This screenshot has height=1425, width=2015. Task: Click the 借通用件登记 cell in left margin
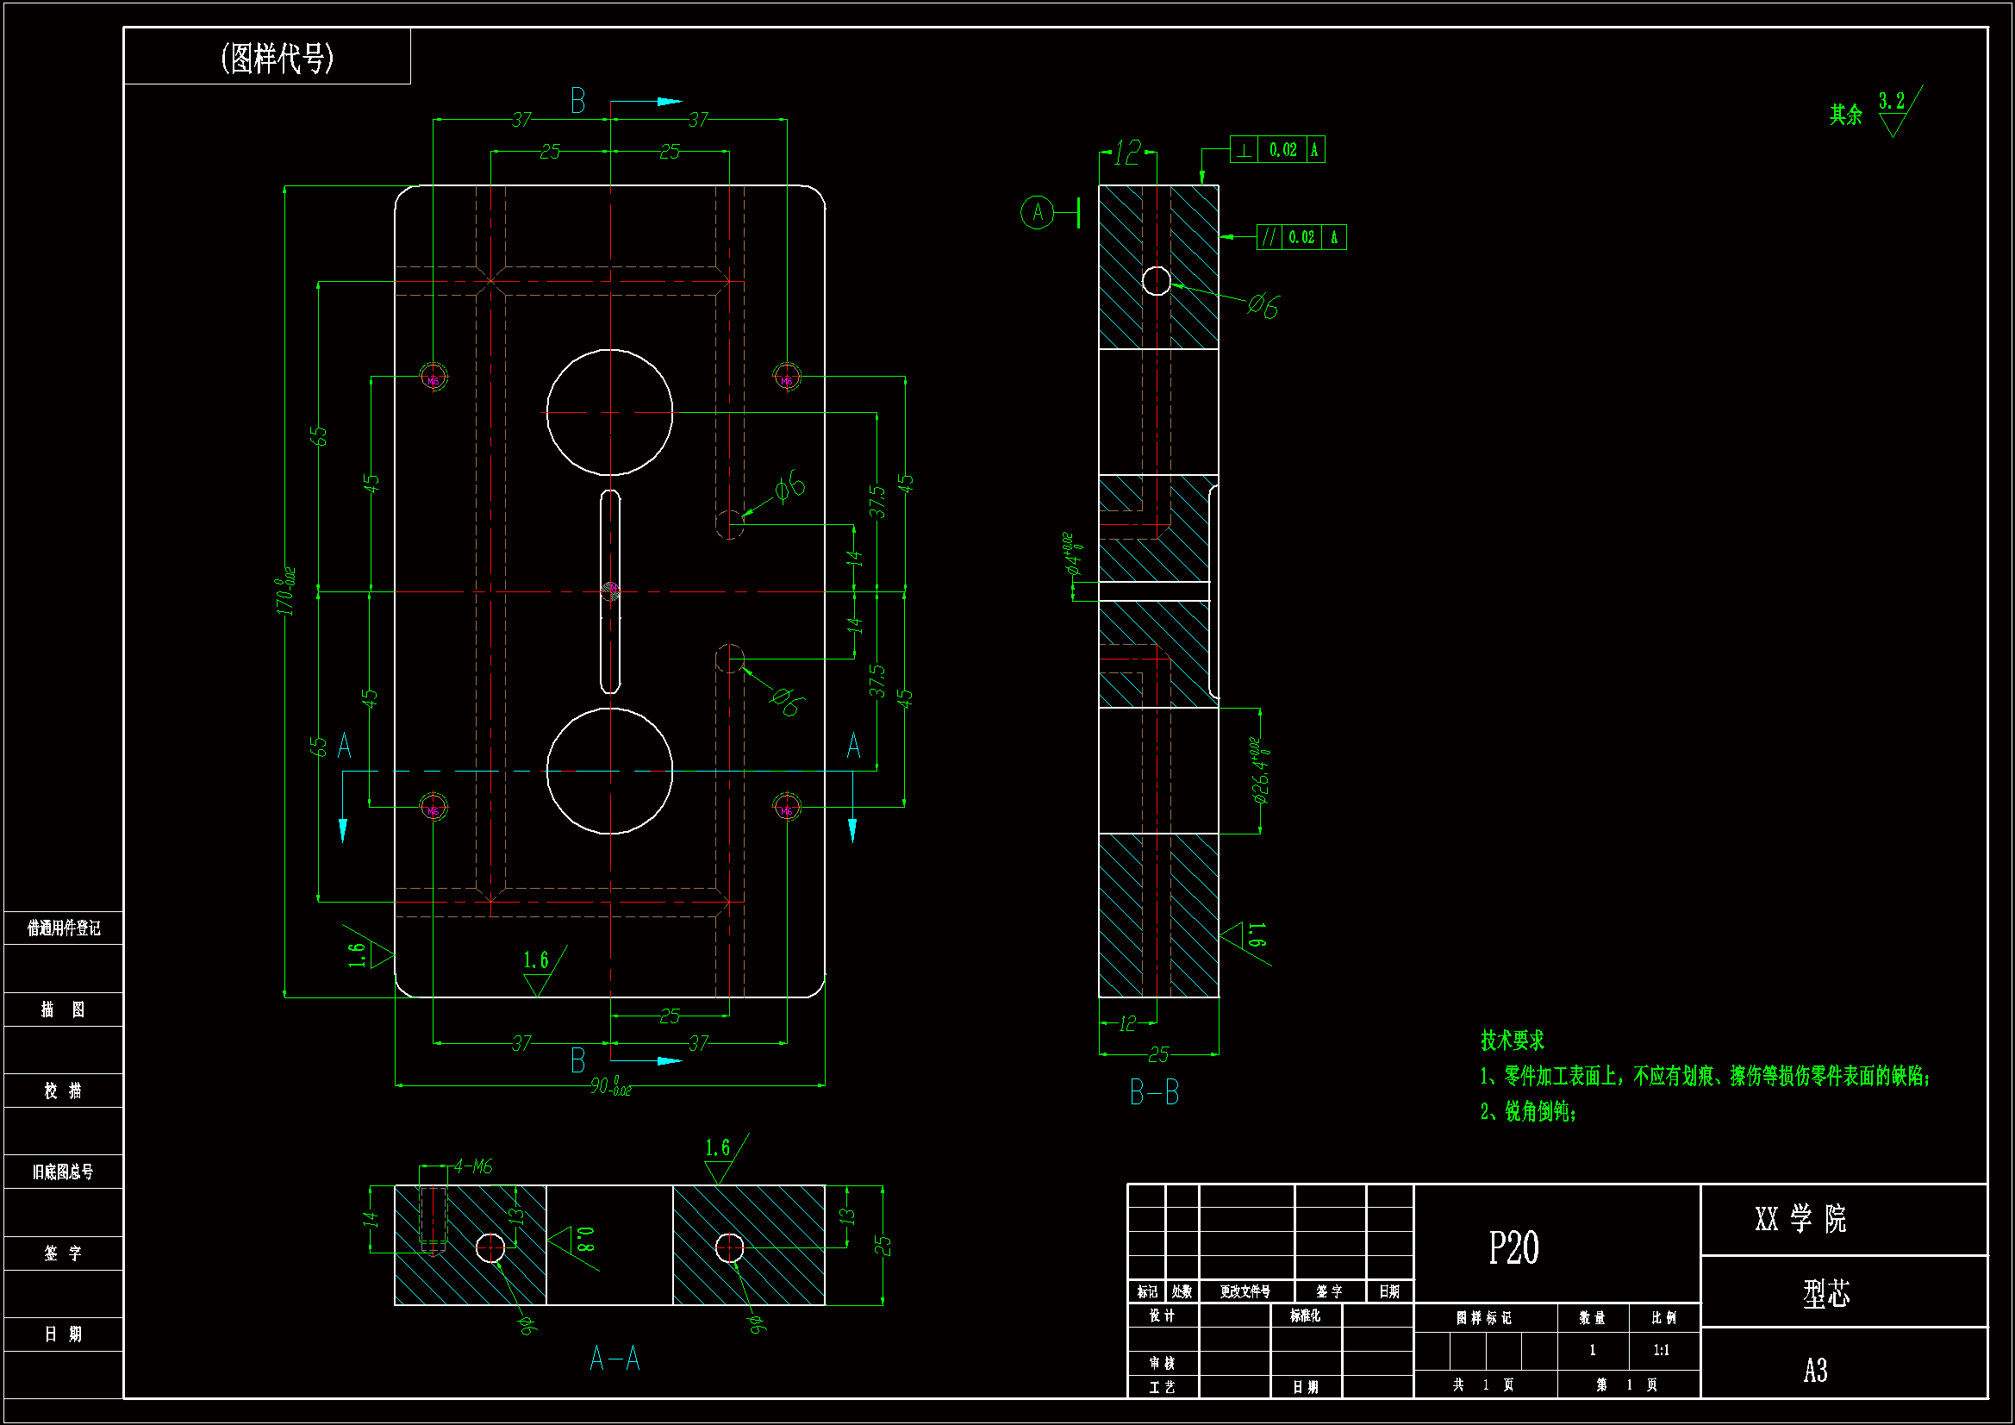pyautogui.click(x=63, y=928)
